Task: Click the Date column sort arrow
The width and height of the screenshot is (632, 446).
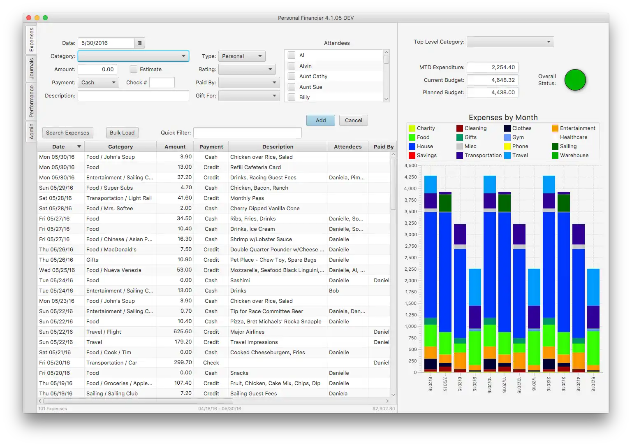Action: pos(79,147)
